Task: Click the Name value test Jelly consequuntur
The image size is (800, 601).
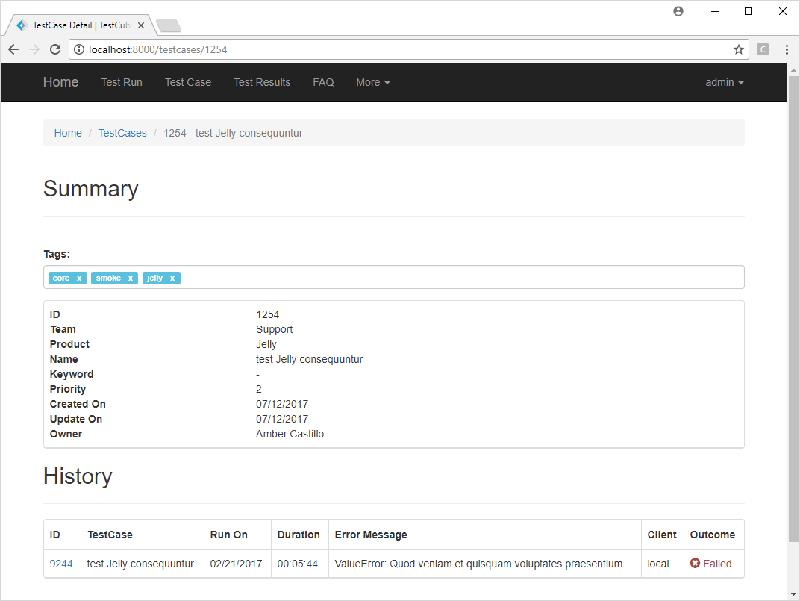Action: click(309, 359)
